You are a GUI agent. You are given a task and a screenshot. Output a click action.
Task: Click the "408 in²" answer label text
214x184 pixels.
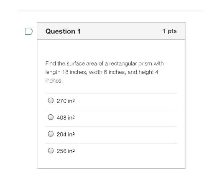tap(66, 117)
